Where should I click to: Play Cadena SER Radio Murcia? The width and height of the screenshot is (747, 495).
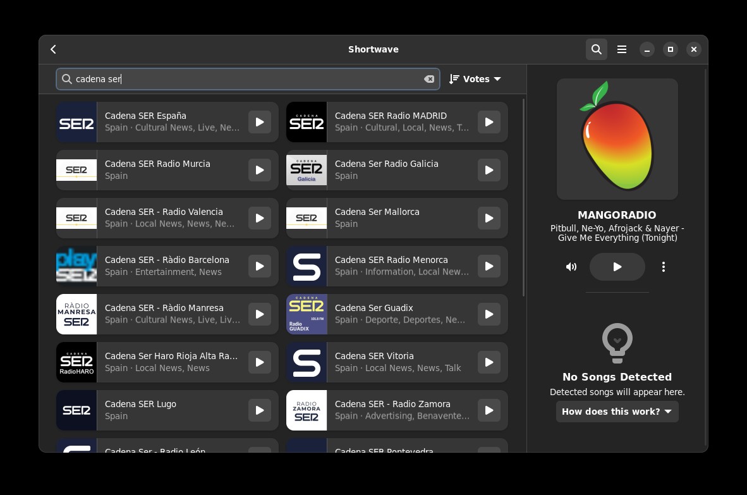(260, 170)
